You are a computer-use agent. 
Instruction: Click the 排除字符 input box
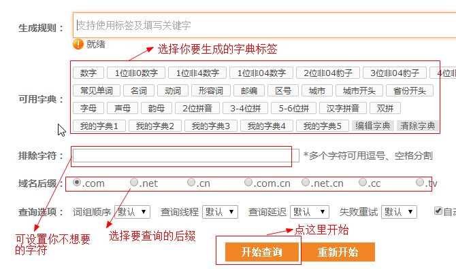click(186, 156)
